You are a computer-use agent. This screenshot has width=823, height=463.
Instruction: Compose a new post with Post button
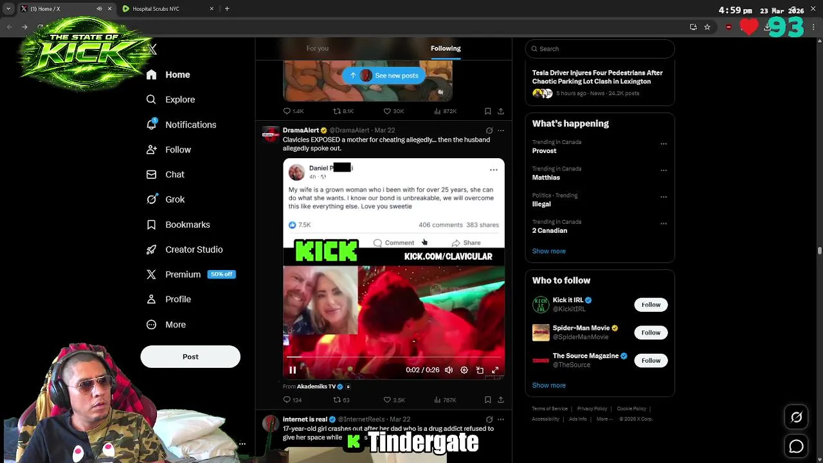click(x=190, y=357)
